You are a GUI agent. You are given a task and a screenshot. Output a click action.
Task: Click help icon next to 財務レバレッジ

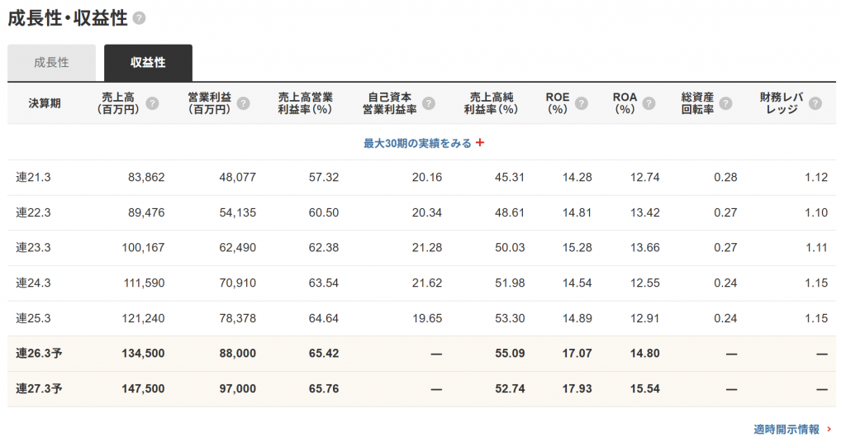click(815, 103)
